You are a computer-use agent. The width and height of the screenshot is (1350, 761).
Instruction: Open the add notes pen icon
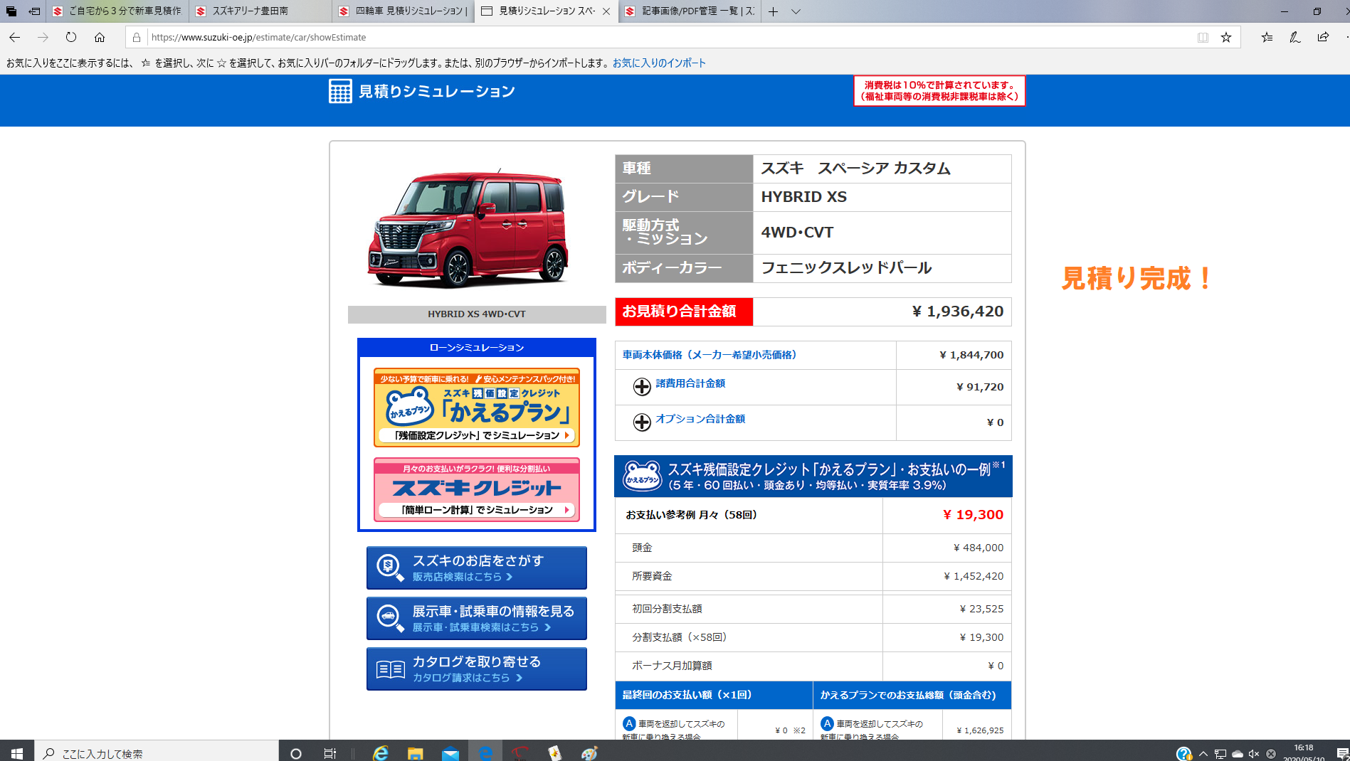coord(1294,37)
